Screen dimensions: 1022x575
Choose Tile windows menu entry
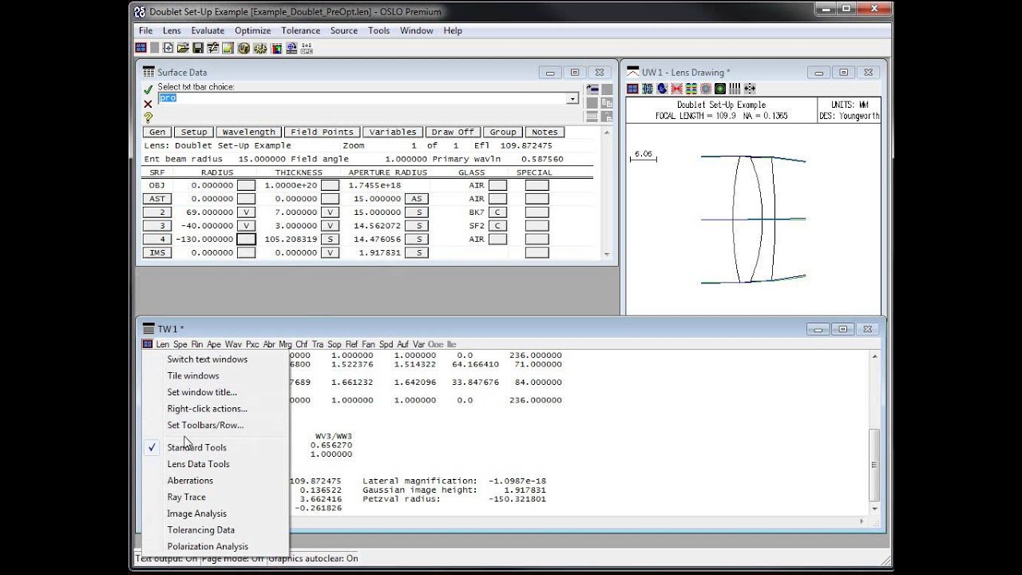coord(192,375)
